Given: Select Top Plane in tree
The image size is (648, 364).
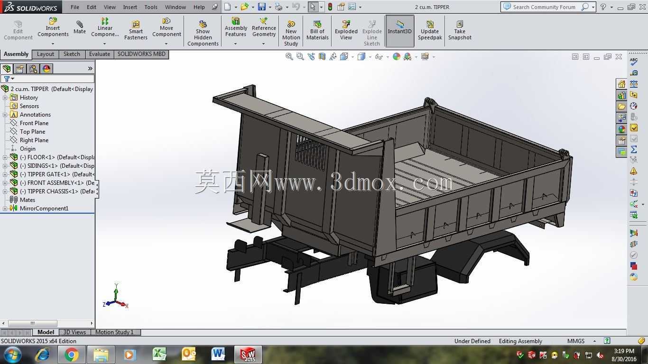Looking at the screenshot, I should coord(32,132).
